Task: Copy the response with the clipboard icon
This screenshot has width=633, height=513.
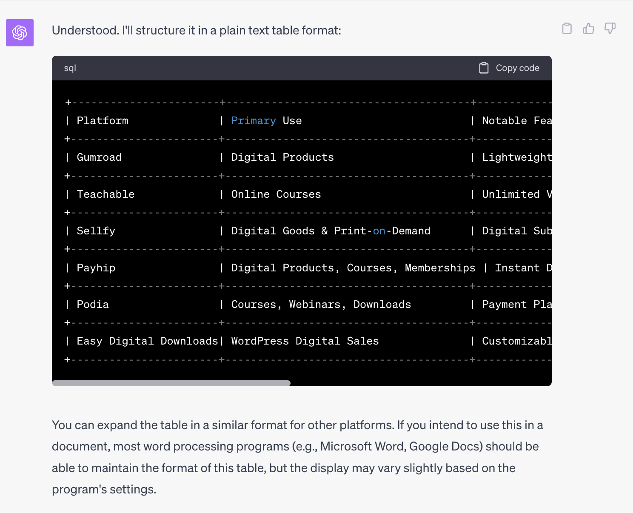Action: click(x=567, y=28)
